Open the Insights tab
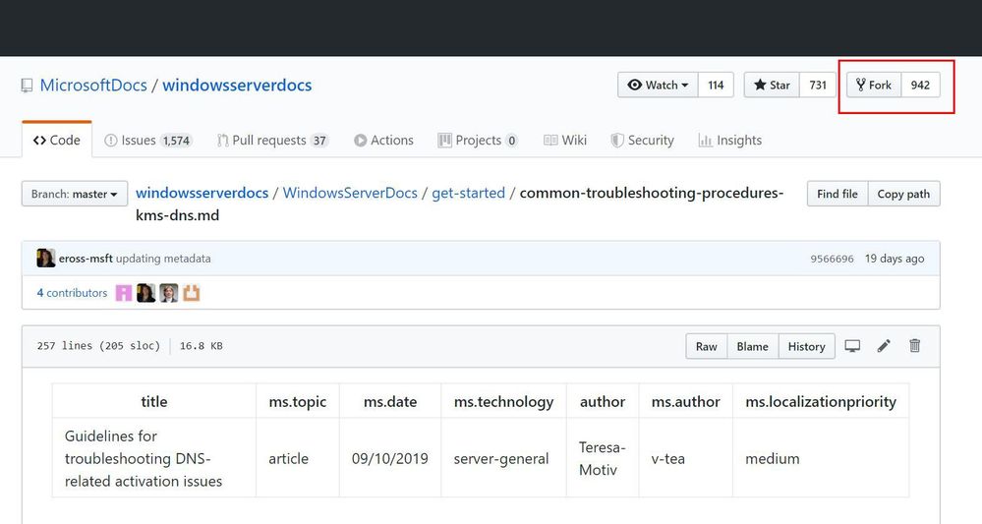Image resolution: width=982 pixels, height=524 pixels. [x=730, y=141]
